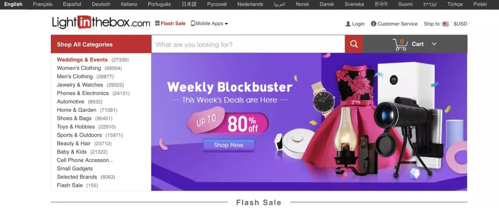Screen dimensions: 499x208
Task: Open Phones & Electronics category
Action: (83, 93)
